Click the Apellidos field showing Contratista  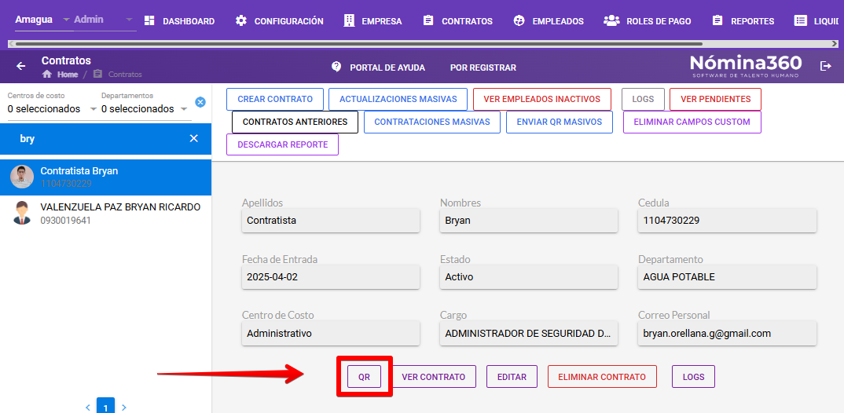point(331,221)
